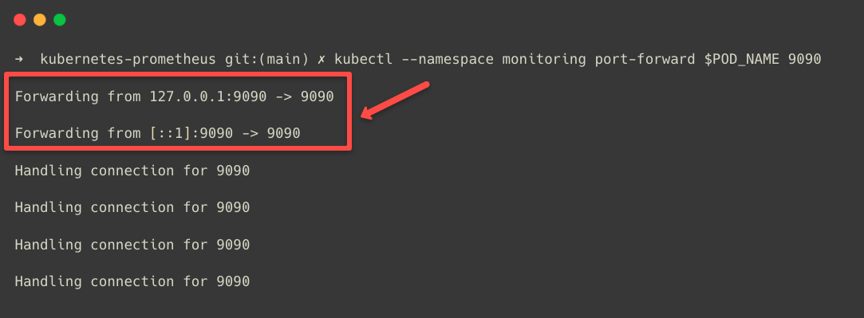Viewport: 864px width, 318px height.
Task: Click the git:(main) branch indicator
Action: coord(266,60)
